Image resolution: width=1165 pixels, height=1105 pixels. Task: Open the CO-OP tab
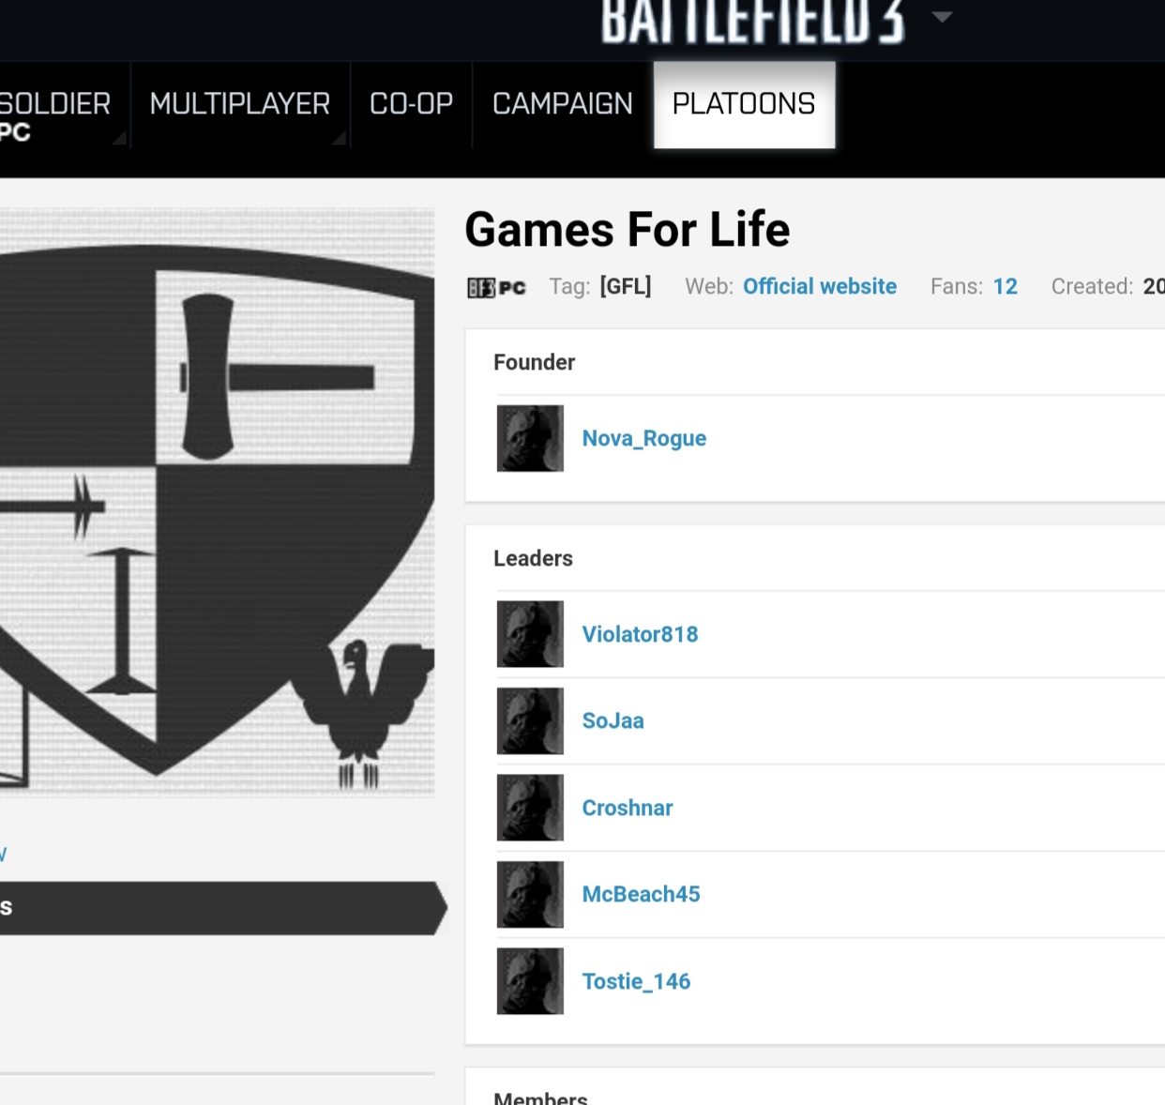pos(411,105)
